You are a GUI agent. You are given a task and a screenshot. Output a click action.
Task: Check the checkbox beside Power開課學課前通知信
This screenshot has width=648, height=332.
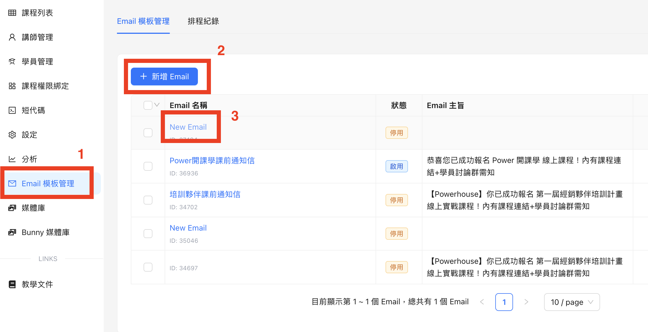pos(148,166)
